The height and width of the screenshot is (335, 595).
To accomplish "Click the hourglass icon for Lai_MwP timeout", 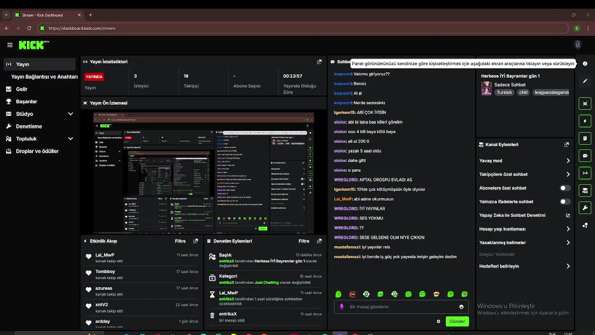I will point(212,295).
